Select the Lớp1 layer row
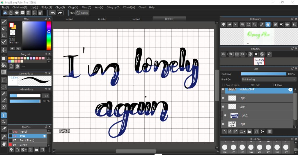This screenshot has height=155, width=298. point(257,124)
